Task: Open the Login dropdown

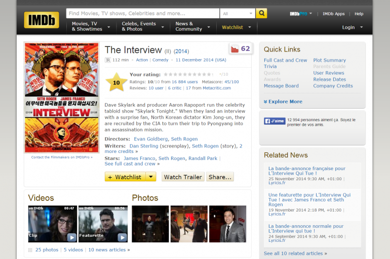Action: [352, 27]
